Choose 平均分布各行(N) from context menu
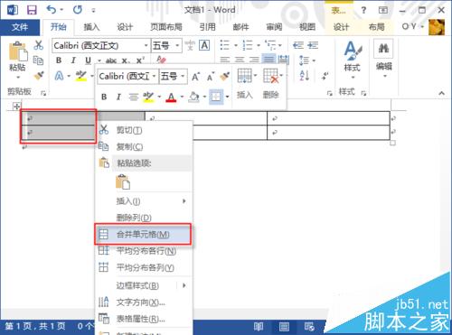 143,250
